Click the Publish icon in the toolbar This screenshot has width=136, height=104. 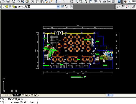coord(23,1)
